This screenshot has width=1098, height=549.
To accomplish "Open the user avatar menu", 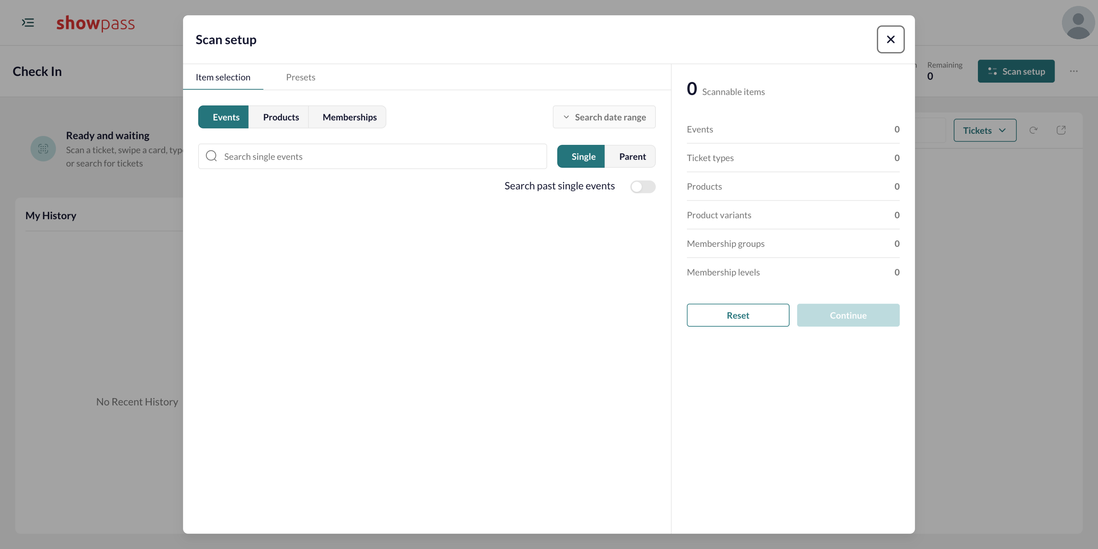I will [1078, 23].
